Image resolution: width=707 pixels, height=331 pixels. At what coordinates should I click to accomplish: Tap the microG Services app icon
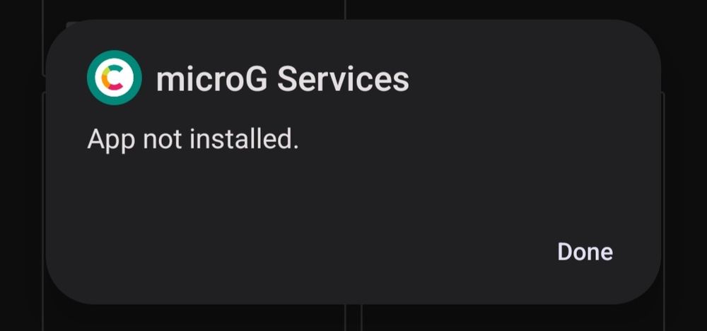coord(114,78)
